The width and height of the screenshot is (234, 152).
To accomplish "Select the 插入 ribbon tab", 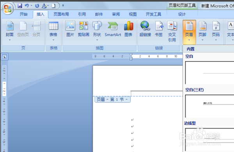I will [x=41, y=14].
